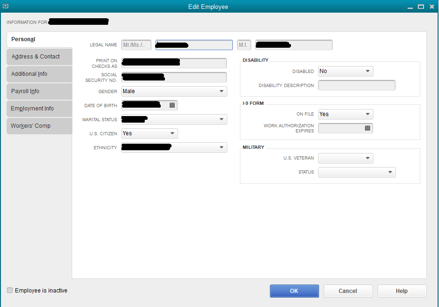
Task: Click the Disability Description input field
Action: (357, 85)
